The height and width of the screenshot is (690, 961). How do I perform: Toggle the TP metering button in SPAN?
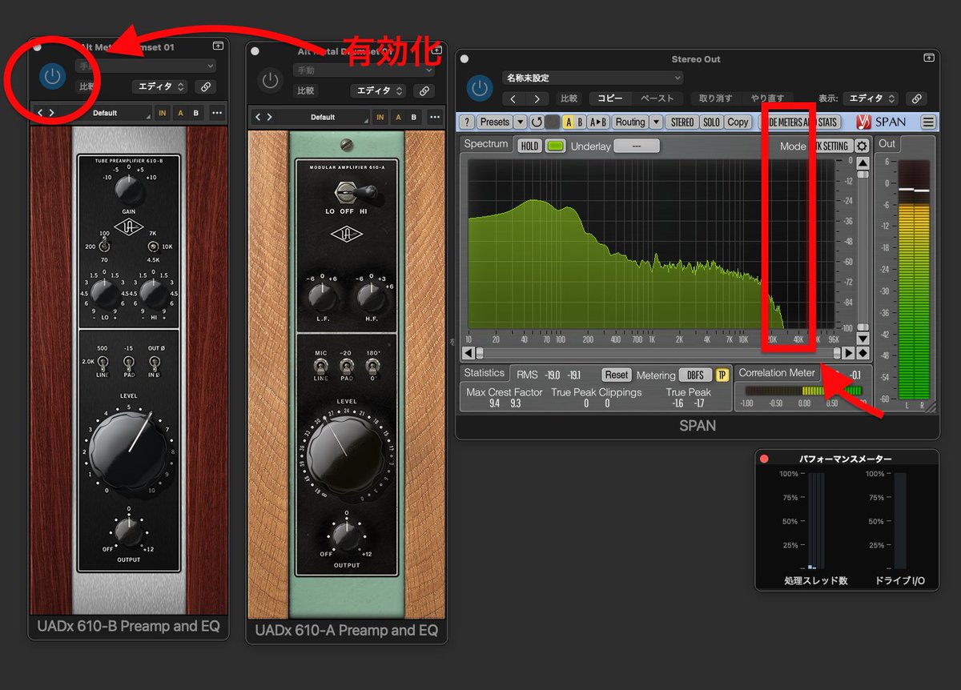[722, 375]
